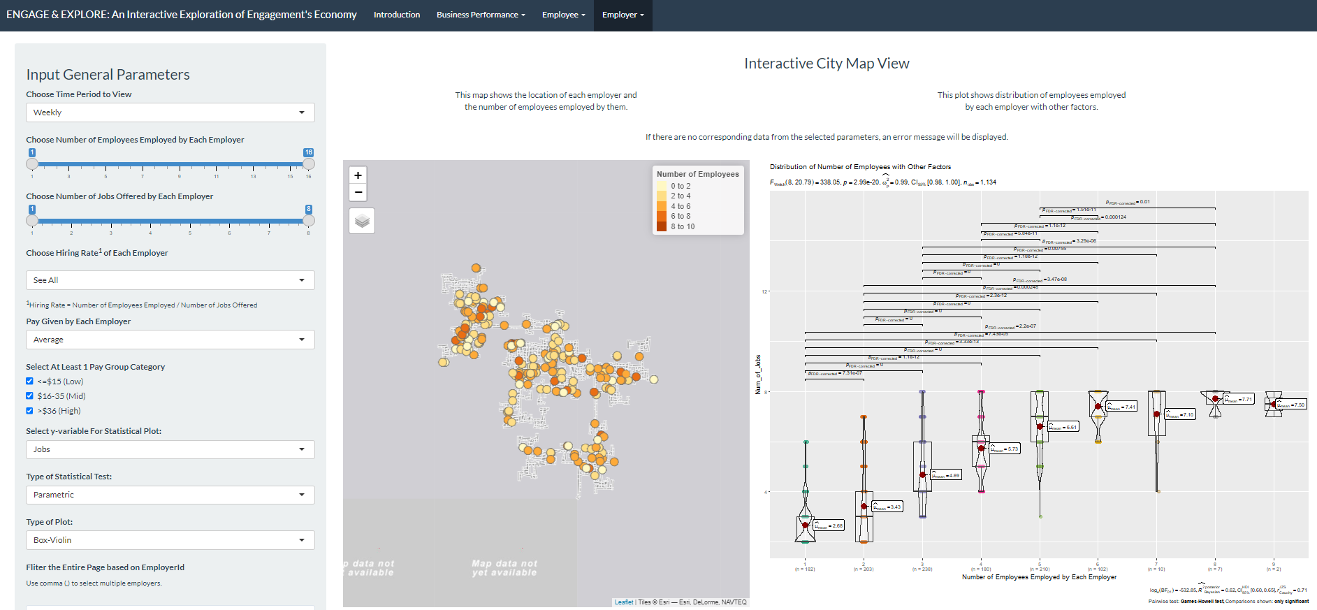Zoom in on the city map
The image size is (1317, 610).
(358, 175)
